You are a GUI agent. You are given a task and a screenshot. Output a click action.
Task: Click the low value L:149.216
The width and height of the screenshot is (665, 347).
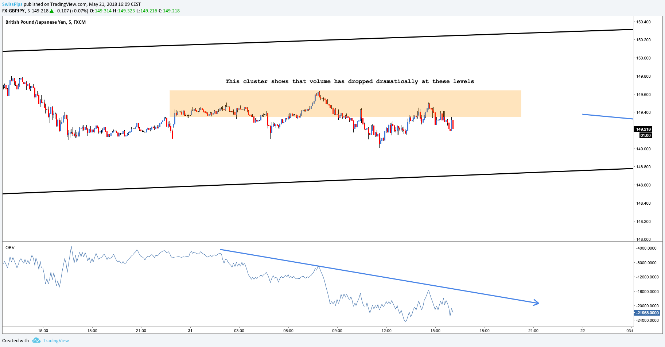tap(147, 11)
